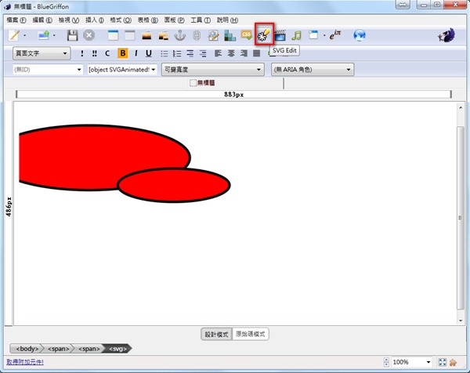Image resolution: width=470 pixels, height=373 pixels.
Task: Open the 插入 (I) menu
Action: (x=95, y=20)
